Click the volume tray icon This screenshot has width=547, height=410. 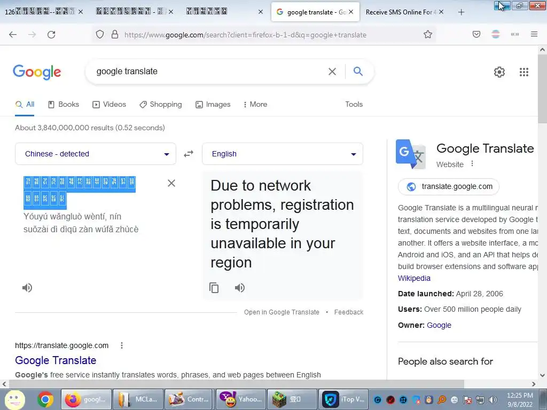tap(493, 400)
